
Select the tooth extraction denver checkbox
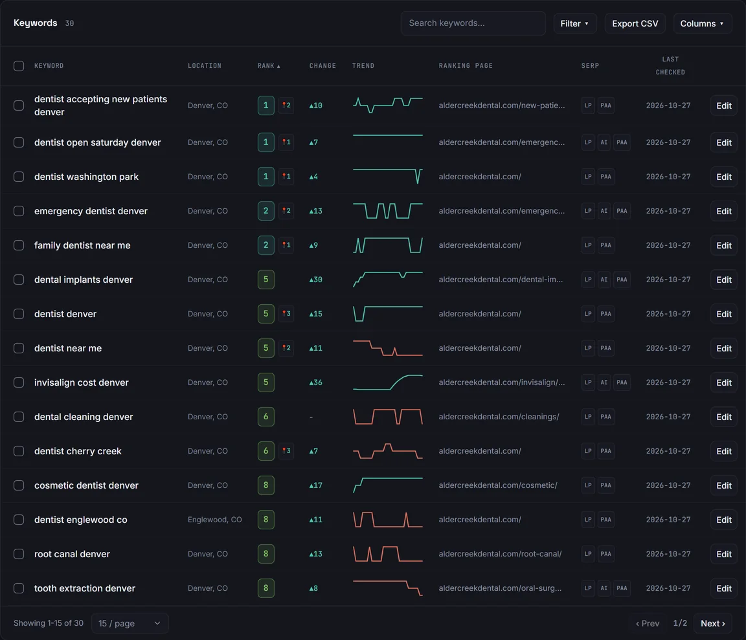19,588
